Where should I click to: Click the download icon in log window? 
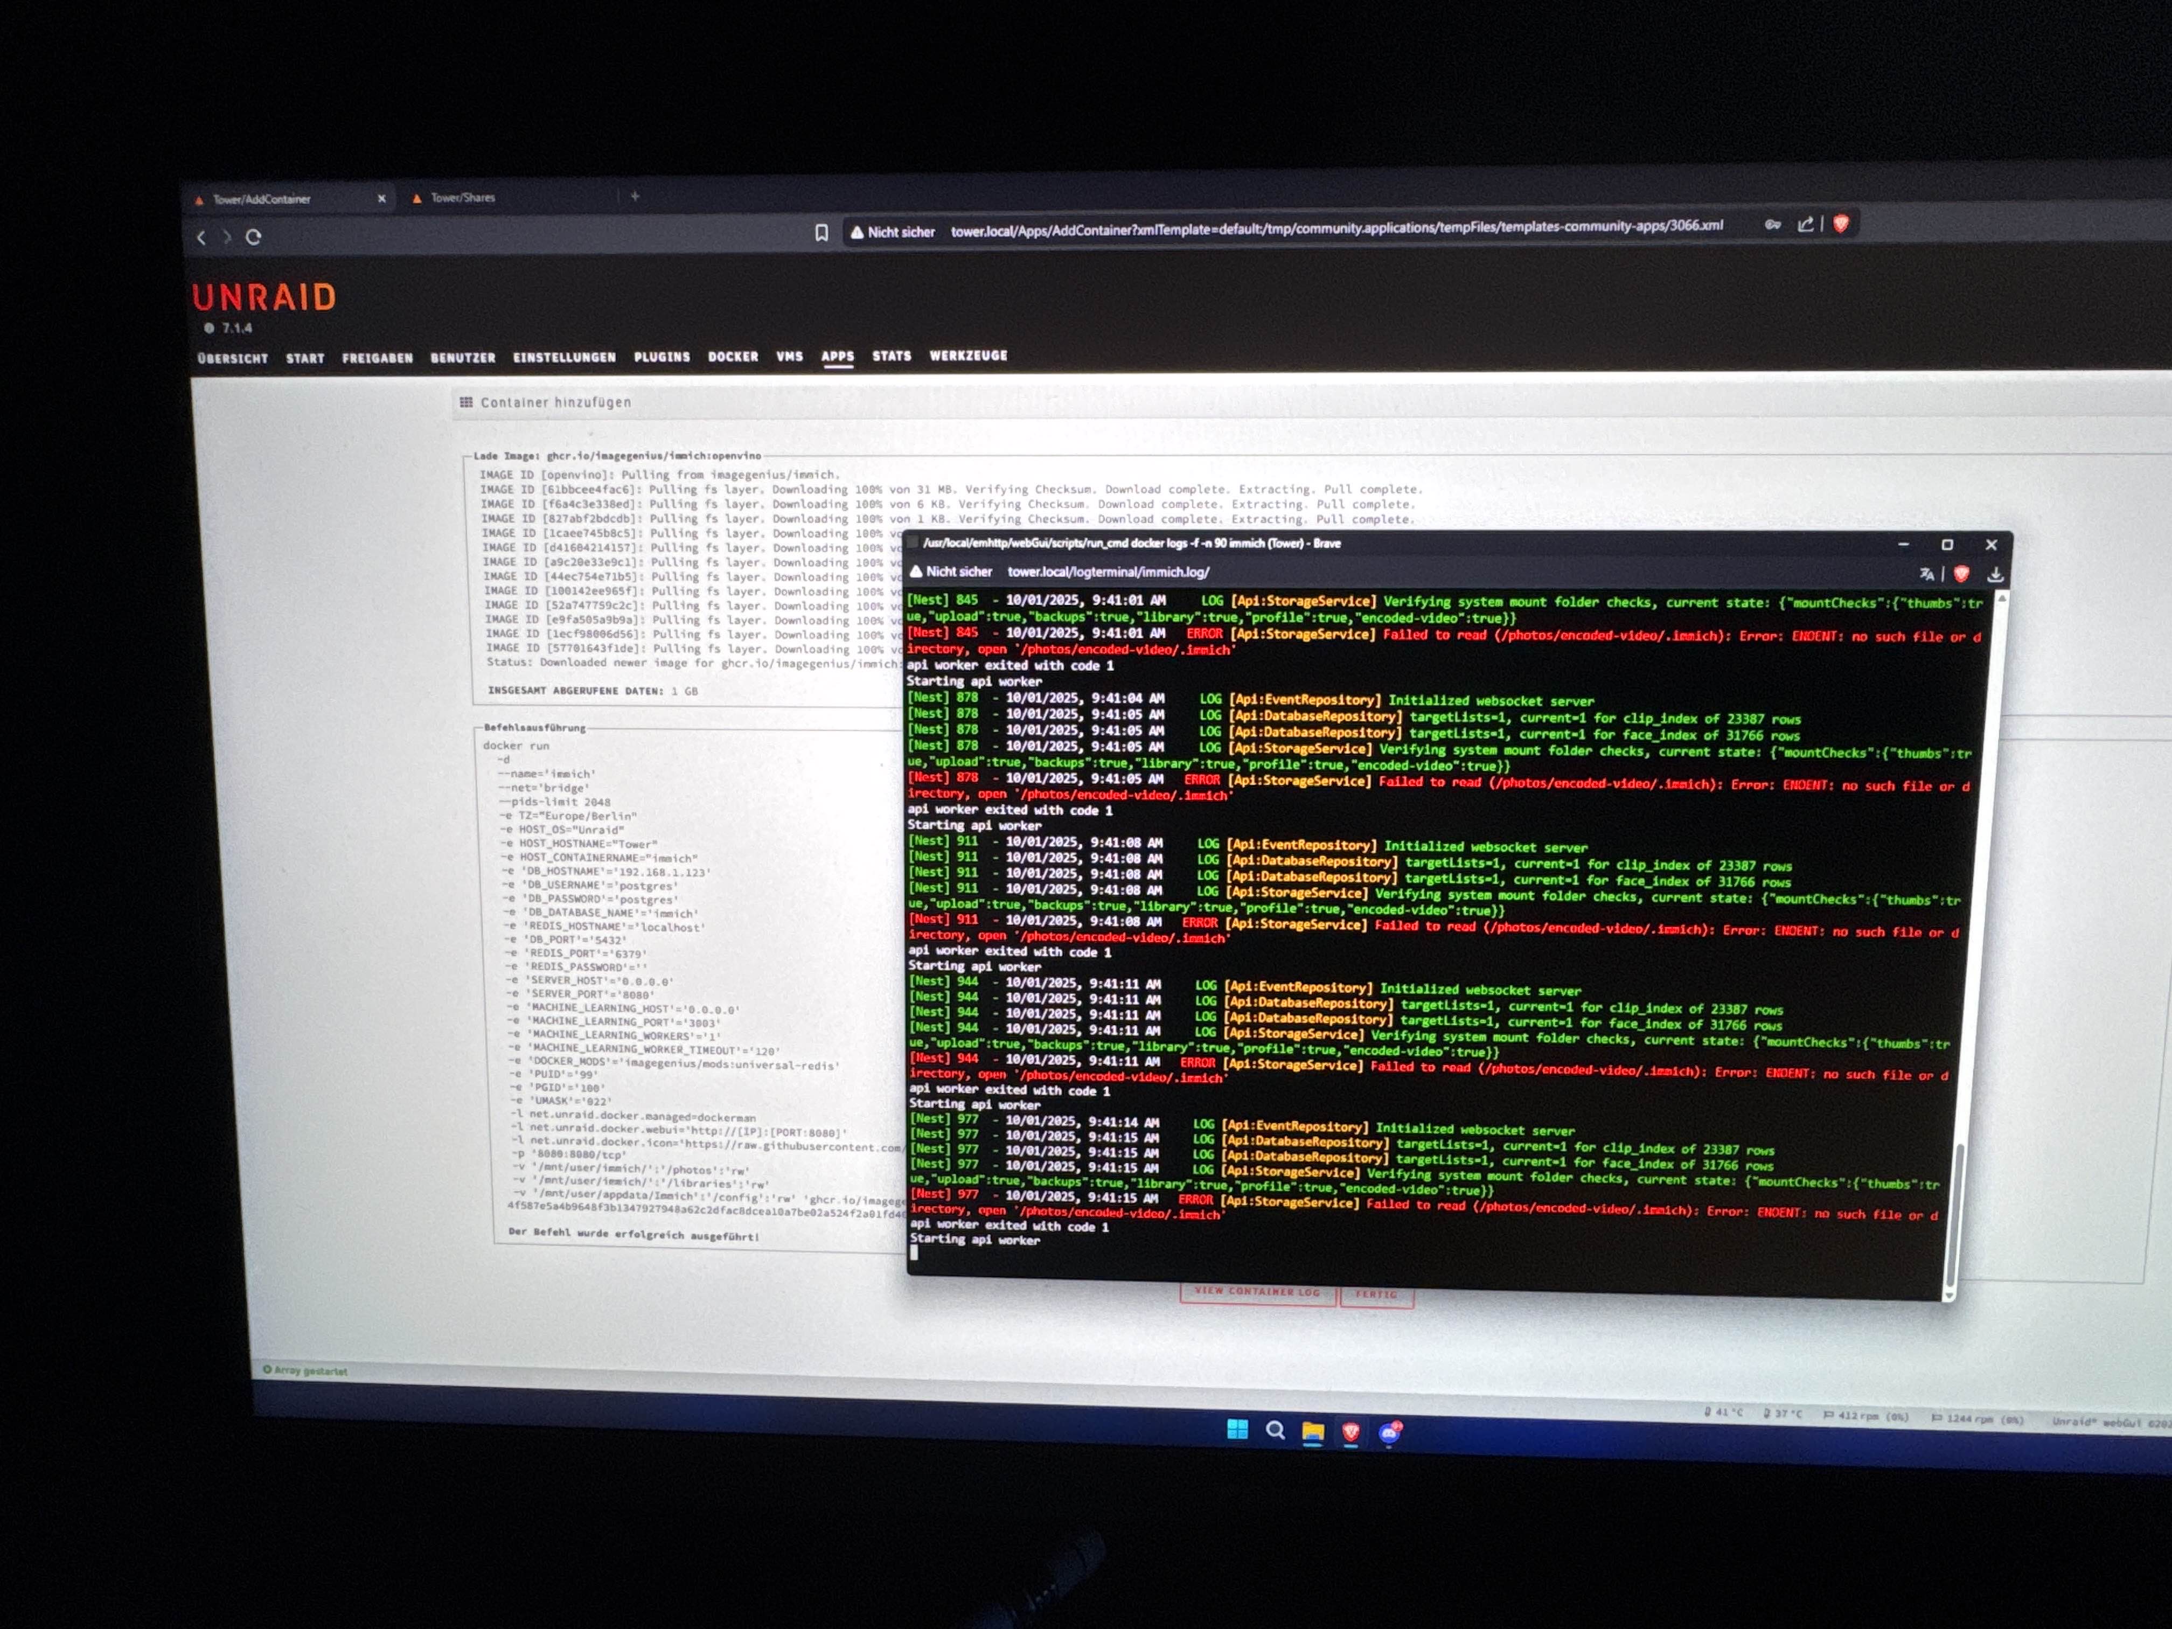1994,574
